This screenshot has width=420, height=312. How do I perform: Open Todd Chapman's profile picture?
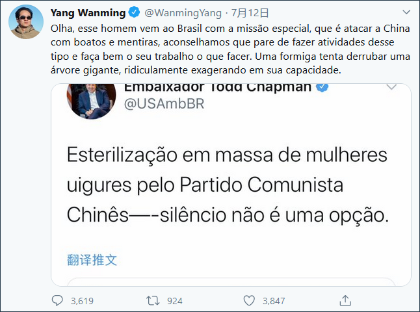click(x=91, y=101)
